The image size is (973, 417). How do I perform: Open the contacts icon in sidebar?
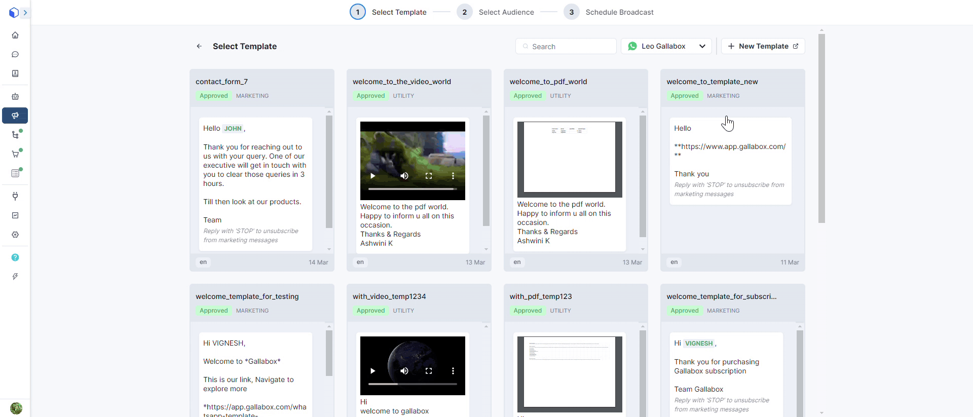click(x=15, y=73)
